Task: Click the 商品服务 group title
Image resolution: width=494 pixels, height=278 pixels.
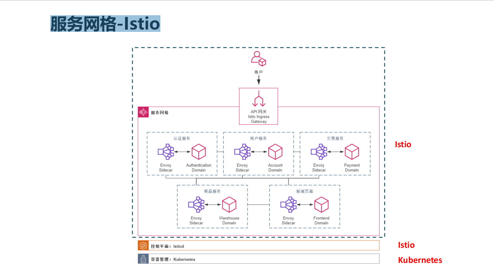Action: 212,191
